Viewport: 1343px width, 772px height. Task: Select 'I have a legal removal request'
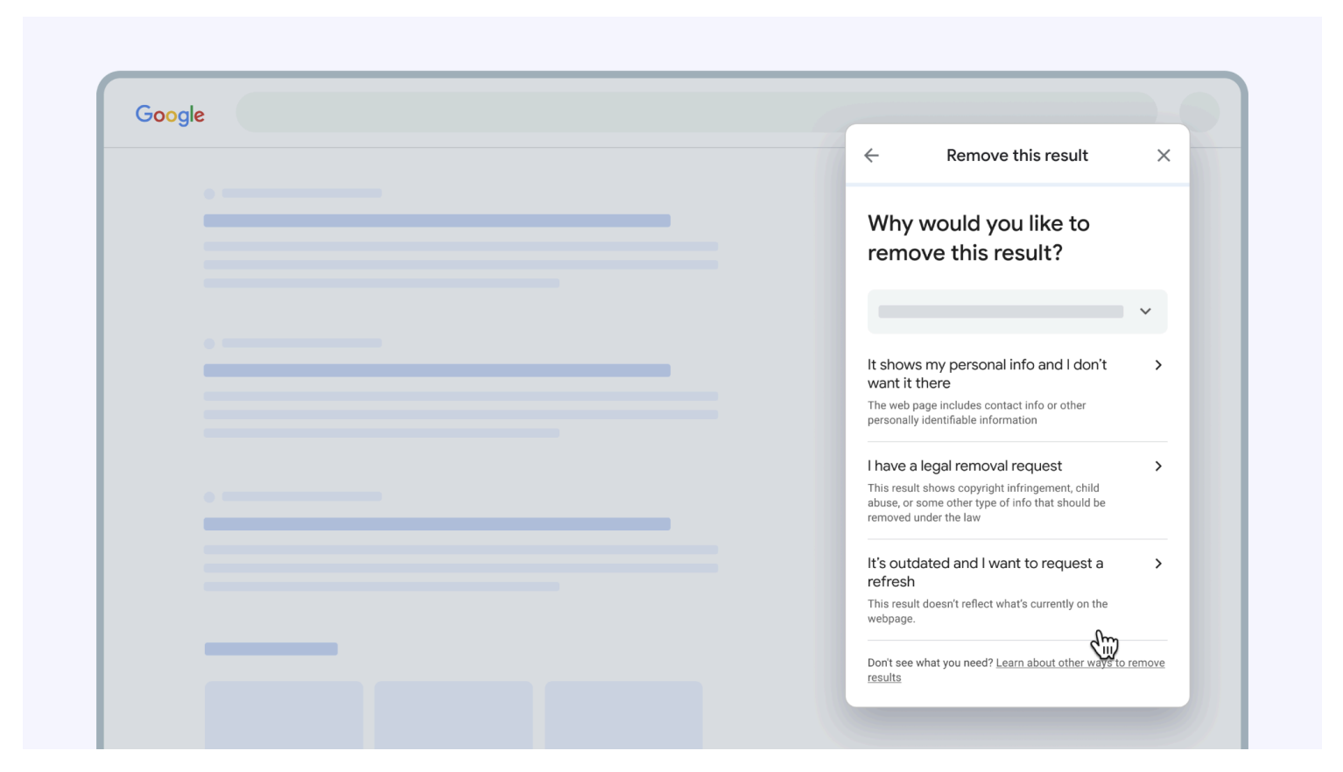tap(1016, 491)
